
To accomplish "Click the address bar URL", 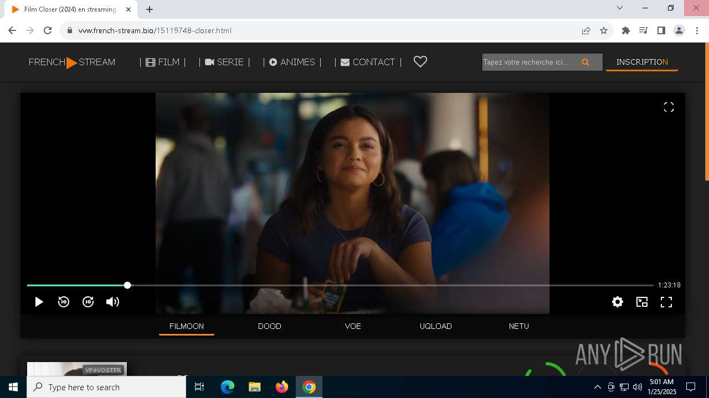I will [x=155, y=30].
